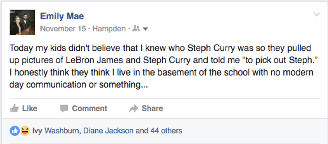Viewport: 328px width, 144px height.
Task: Click the blue Like reaction icon
Action: [x=15, y=131]
